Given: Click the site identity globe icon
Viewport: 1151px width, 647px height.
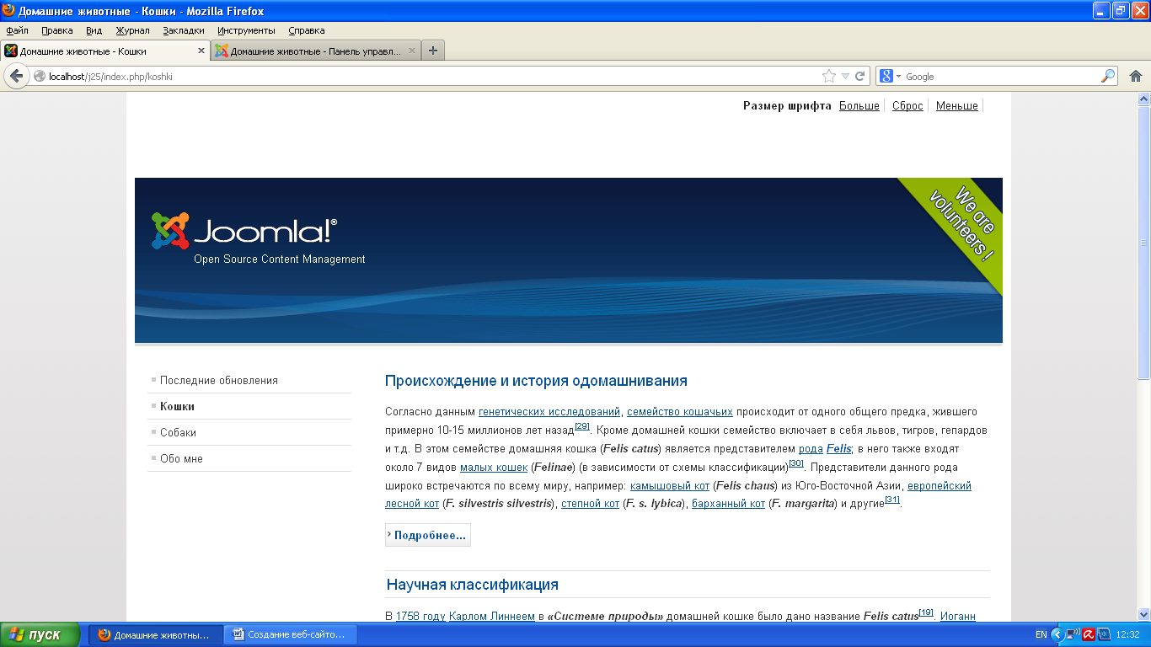Looking at the screenshot, I should 39,76.
